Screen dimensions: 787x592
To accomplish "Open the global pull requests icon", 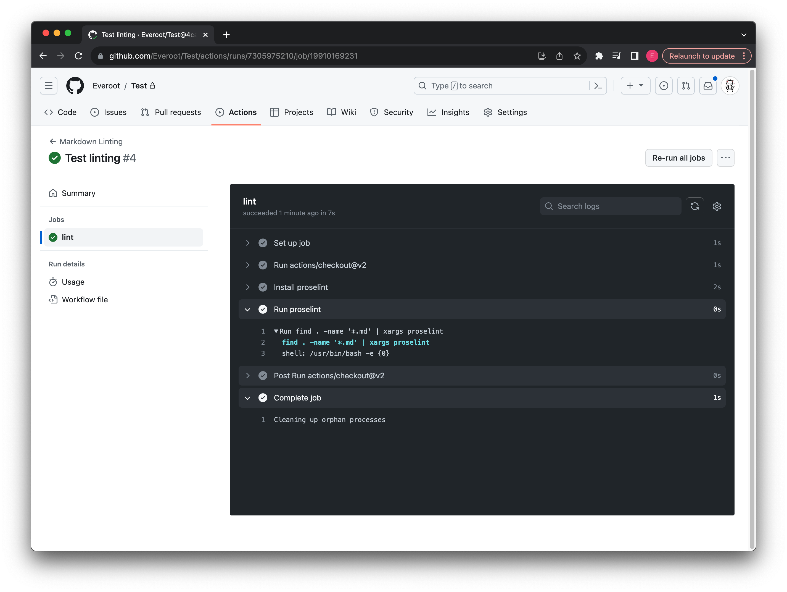I will tap(686, 86).
